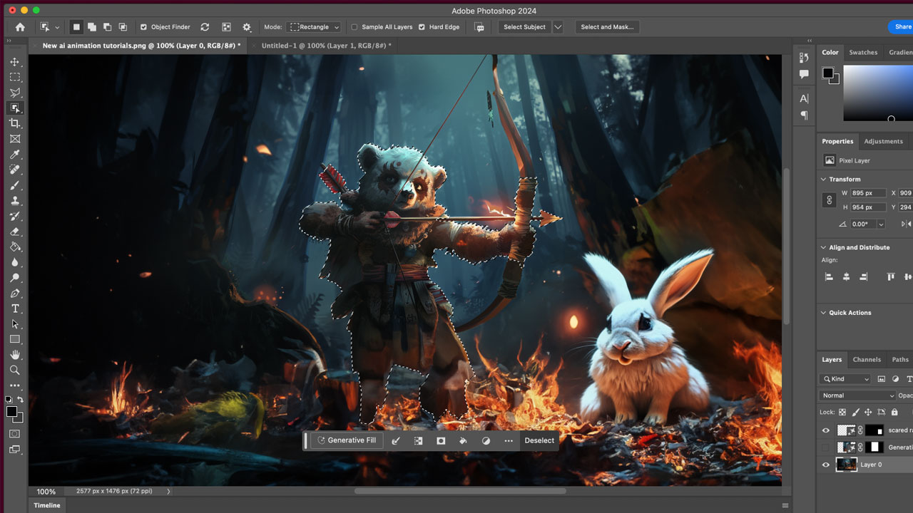Collapse Quick Actions section
The width and height of the screenshot is (913, 513).
tap(823, 313)
